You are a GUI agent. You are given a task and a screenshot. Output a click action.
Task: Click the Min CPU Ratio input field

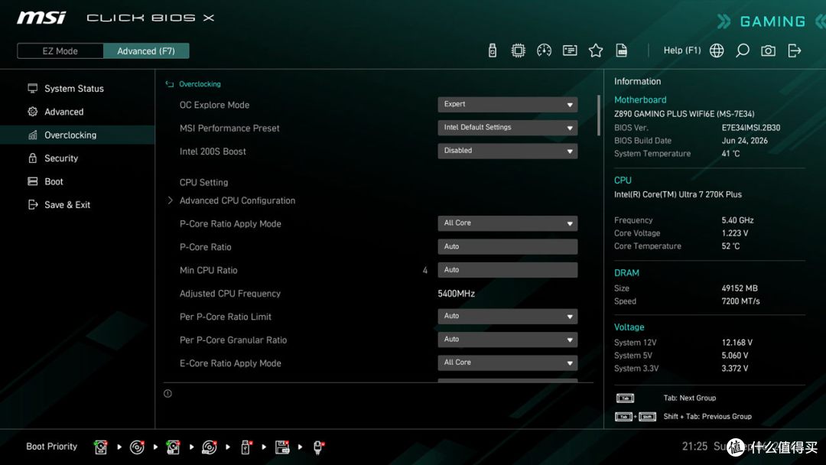click(507, 270)
